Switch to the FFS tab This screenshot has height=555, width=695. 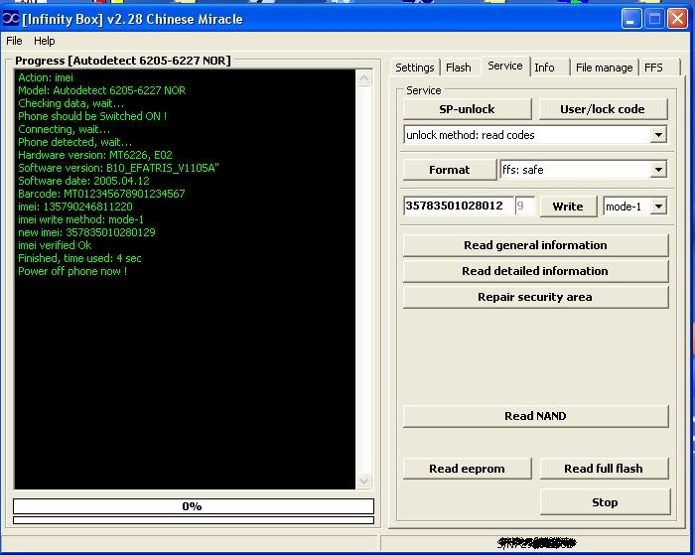pyautogui.click(x=653, y=68)
